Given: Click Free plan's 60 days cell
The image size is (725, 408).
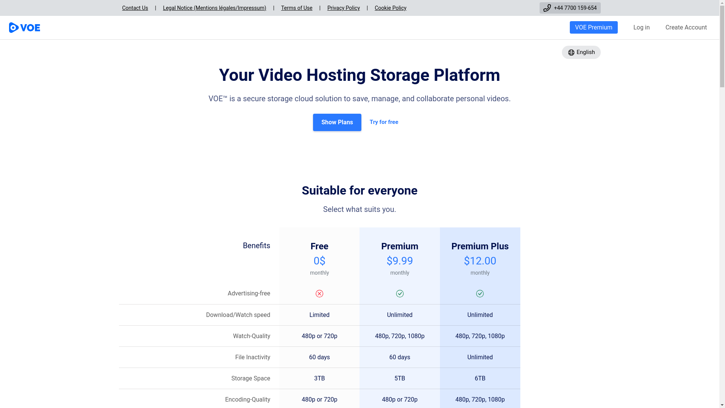Looking at the screenshot, I should (x=319, y=357).
